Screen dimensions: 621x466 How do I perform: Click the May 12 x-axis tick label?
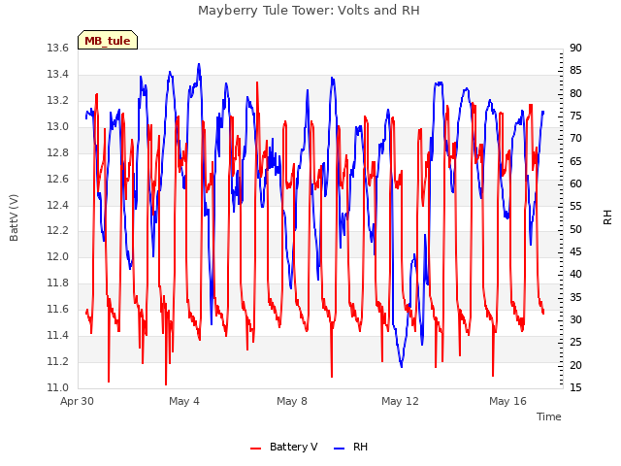coord(400,401)
